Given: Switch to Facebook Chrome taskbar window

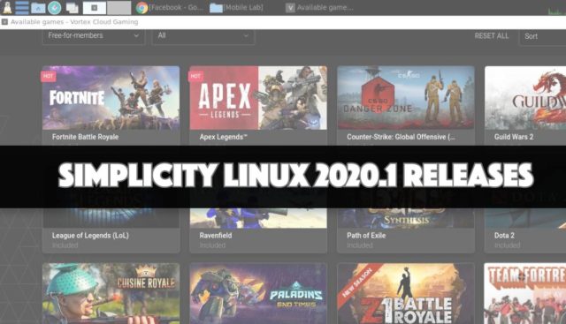Looking at the screenshot, I should pos(170,8).
